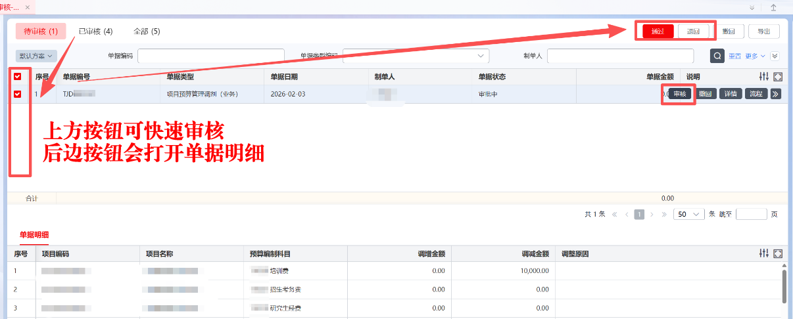Close the 审核 page tab with X icon
Image resolution: width=793 pixels, height=319 pixels.
[27, 7]
